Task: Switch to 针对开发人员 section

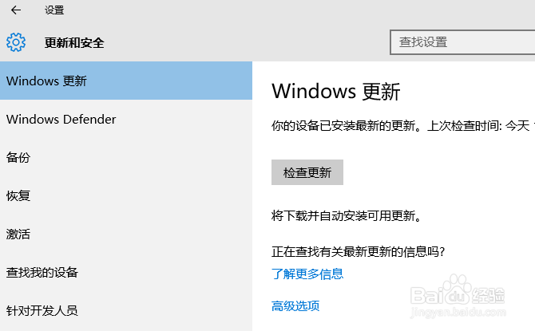Action: pos(42,310)
